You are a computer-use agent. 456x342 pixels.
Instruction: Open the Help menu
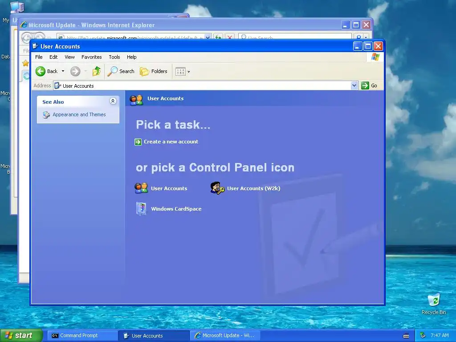[131, 57]
